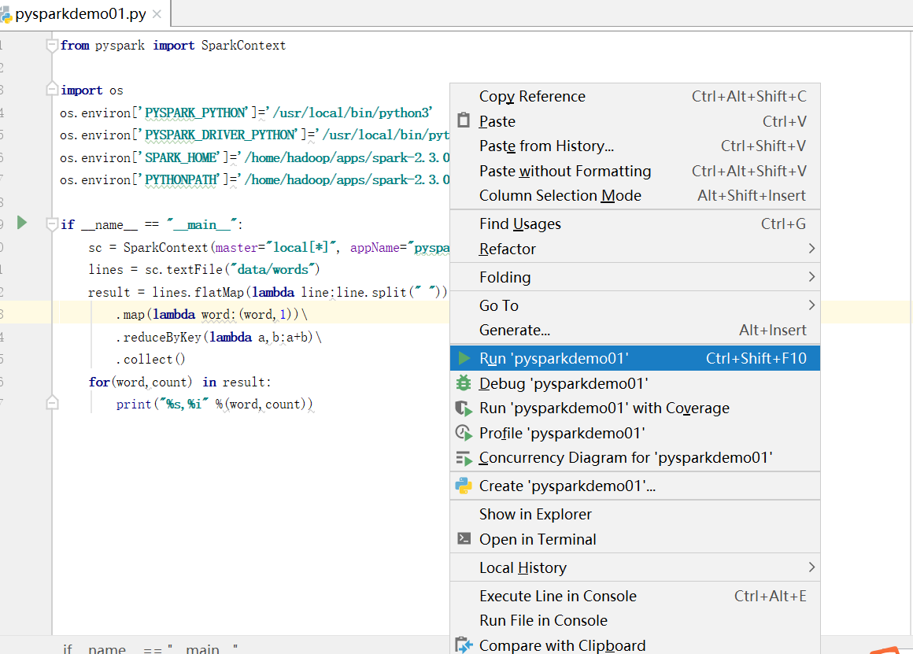Click the "data/words" string in textFile call
This screenshot has height=654, width=913.
tap(274, 269)
